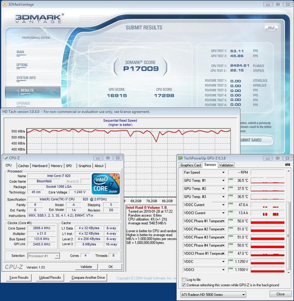Switch to the Mainboard tab in CPU-Z

coord(39,166)
